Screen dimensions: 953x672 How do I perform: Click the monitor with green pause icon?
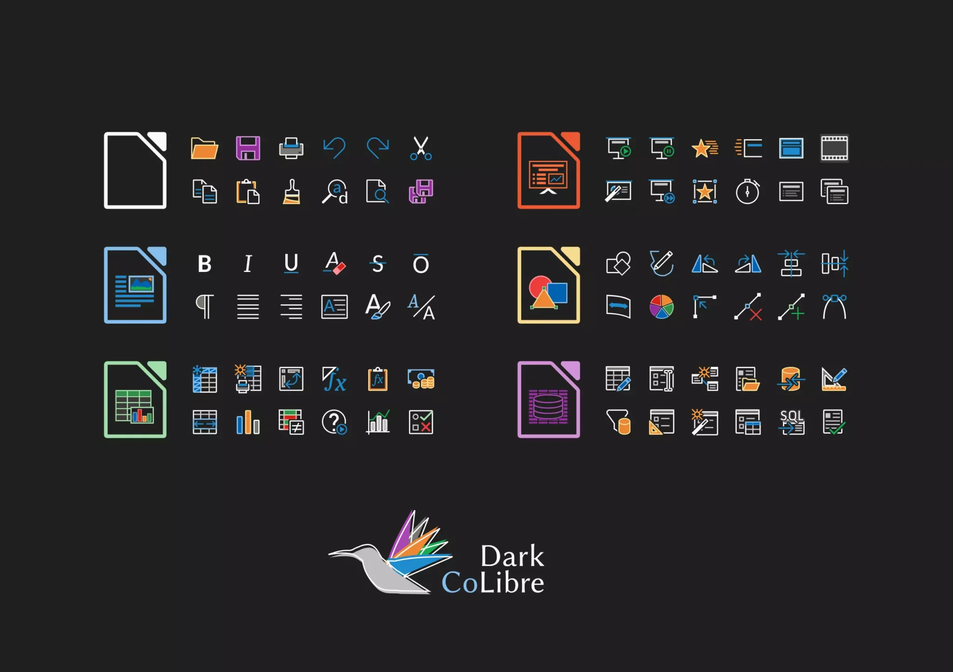662,149
